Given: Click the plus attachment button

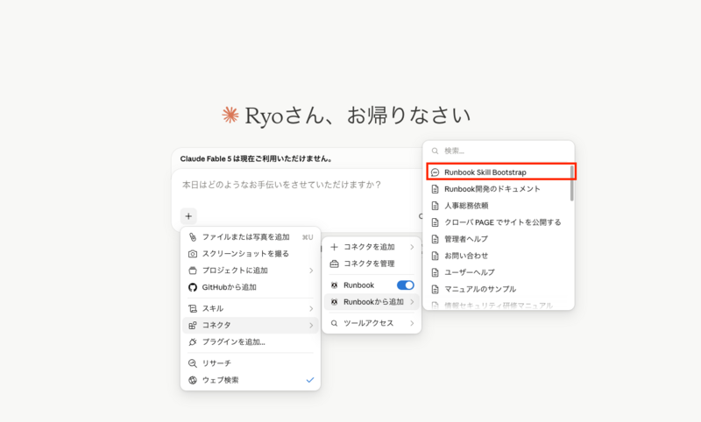Looking at the screenshot, I should click(x=188, y=216).
